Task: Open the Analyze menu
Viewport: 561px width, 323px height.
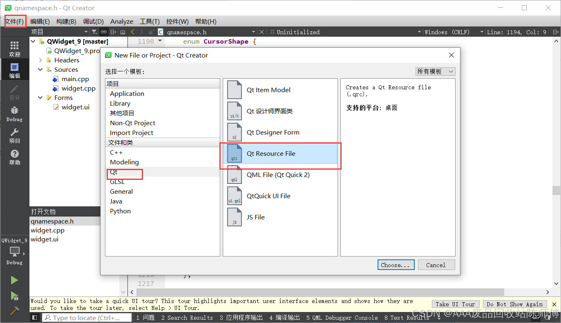Action: tap(122, 22)
